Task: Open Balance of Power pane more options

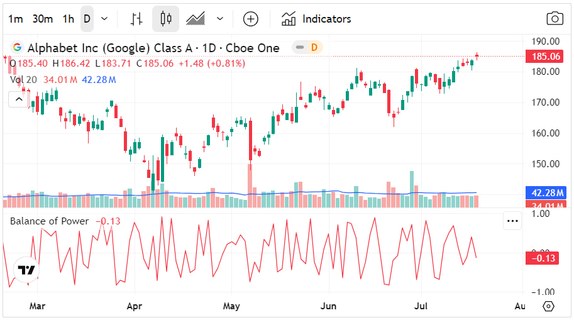Action: pyautogui.click(x=512, y=221)
